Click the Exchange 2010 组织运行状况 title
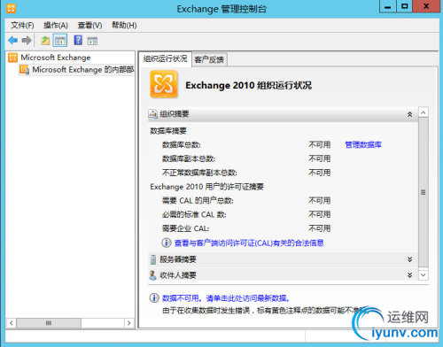The image size is (443, 347). (248, 85)
